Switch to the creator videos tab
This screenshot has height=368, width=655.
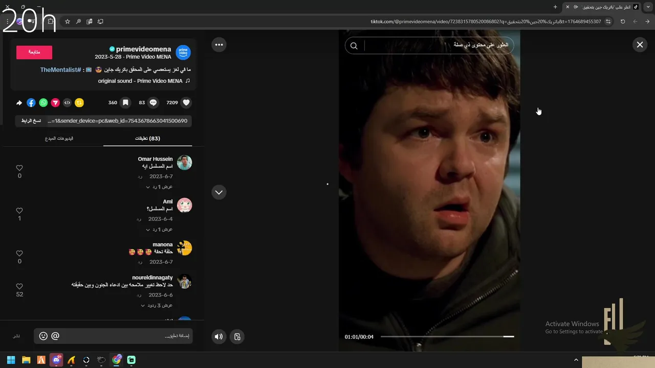coord(59,139)
